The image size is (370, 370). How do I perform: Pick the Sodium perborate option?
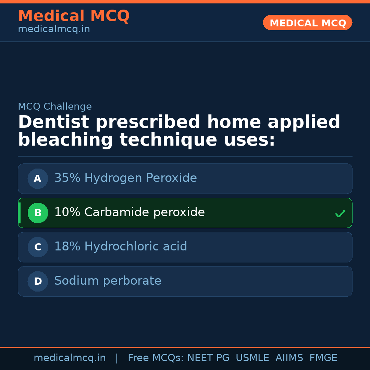(108, 281)
